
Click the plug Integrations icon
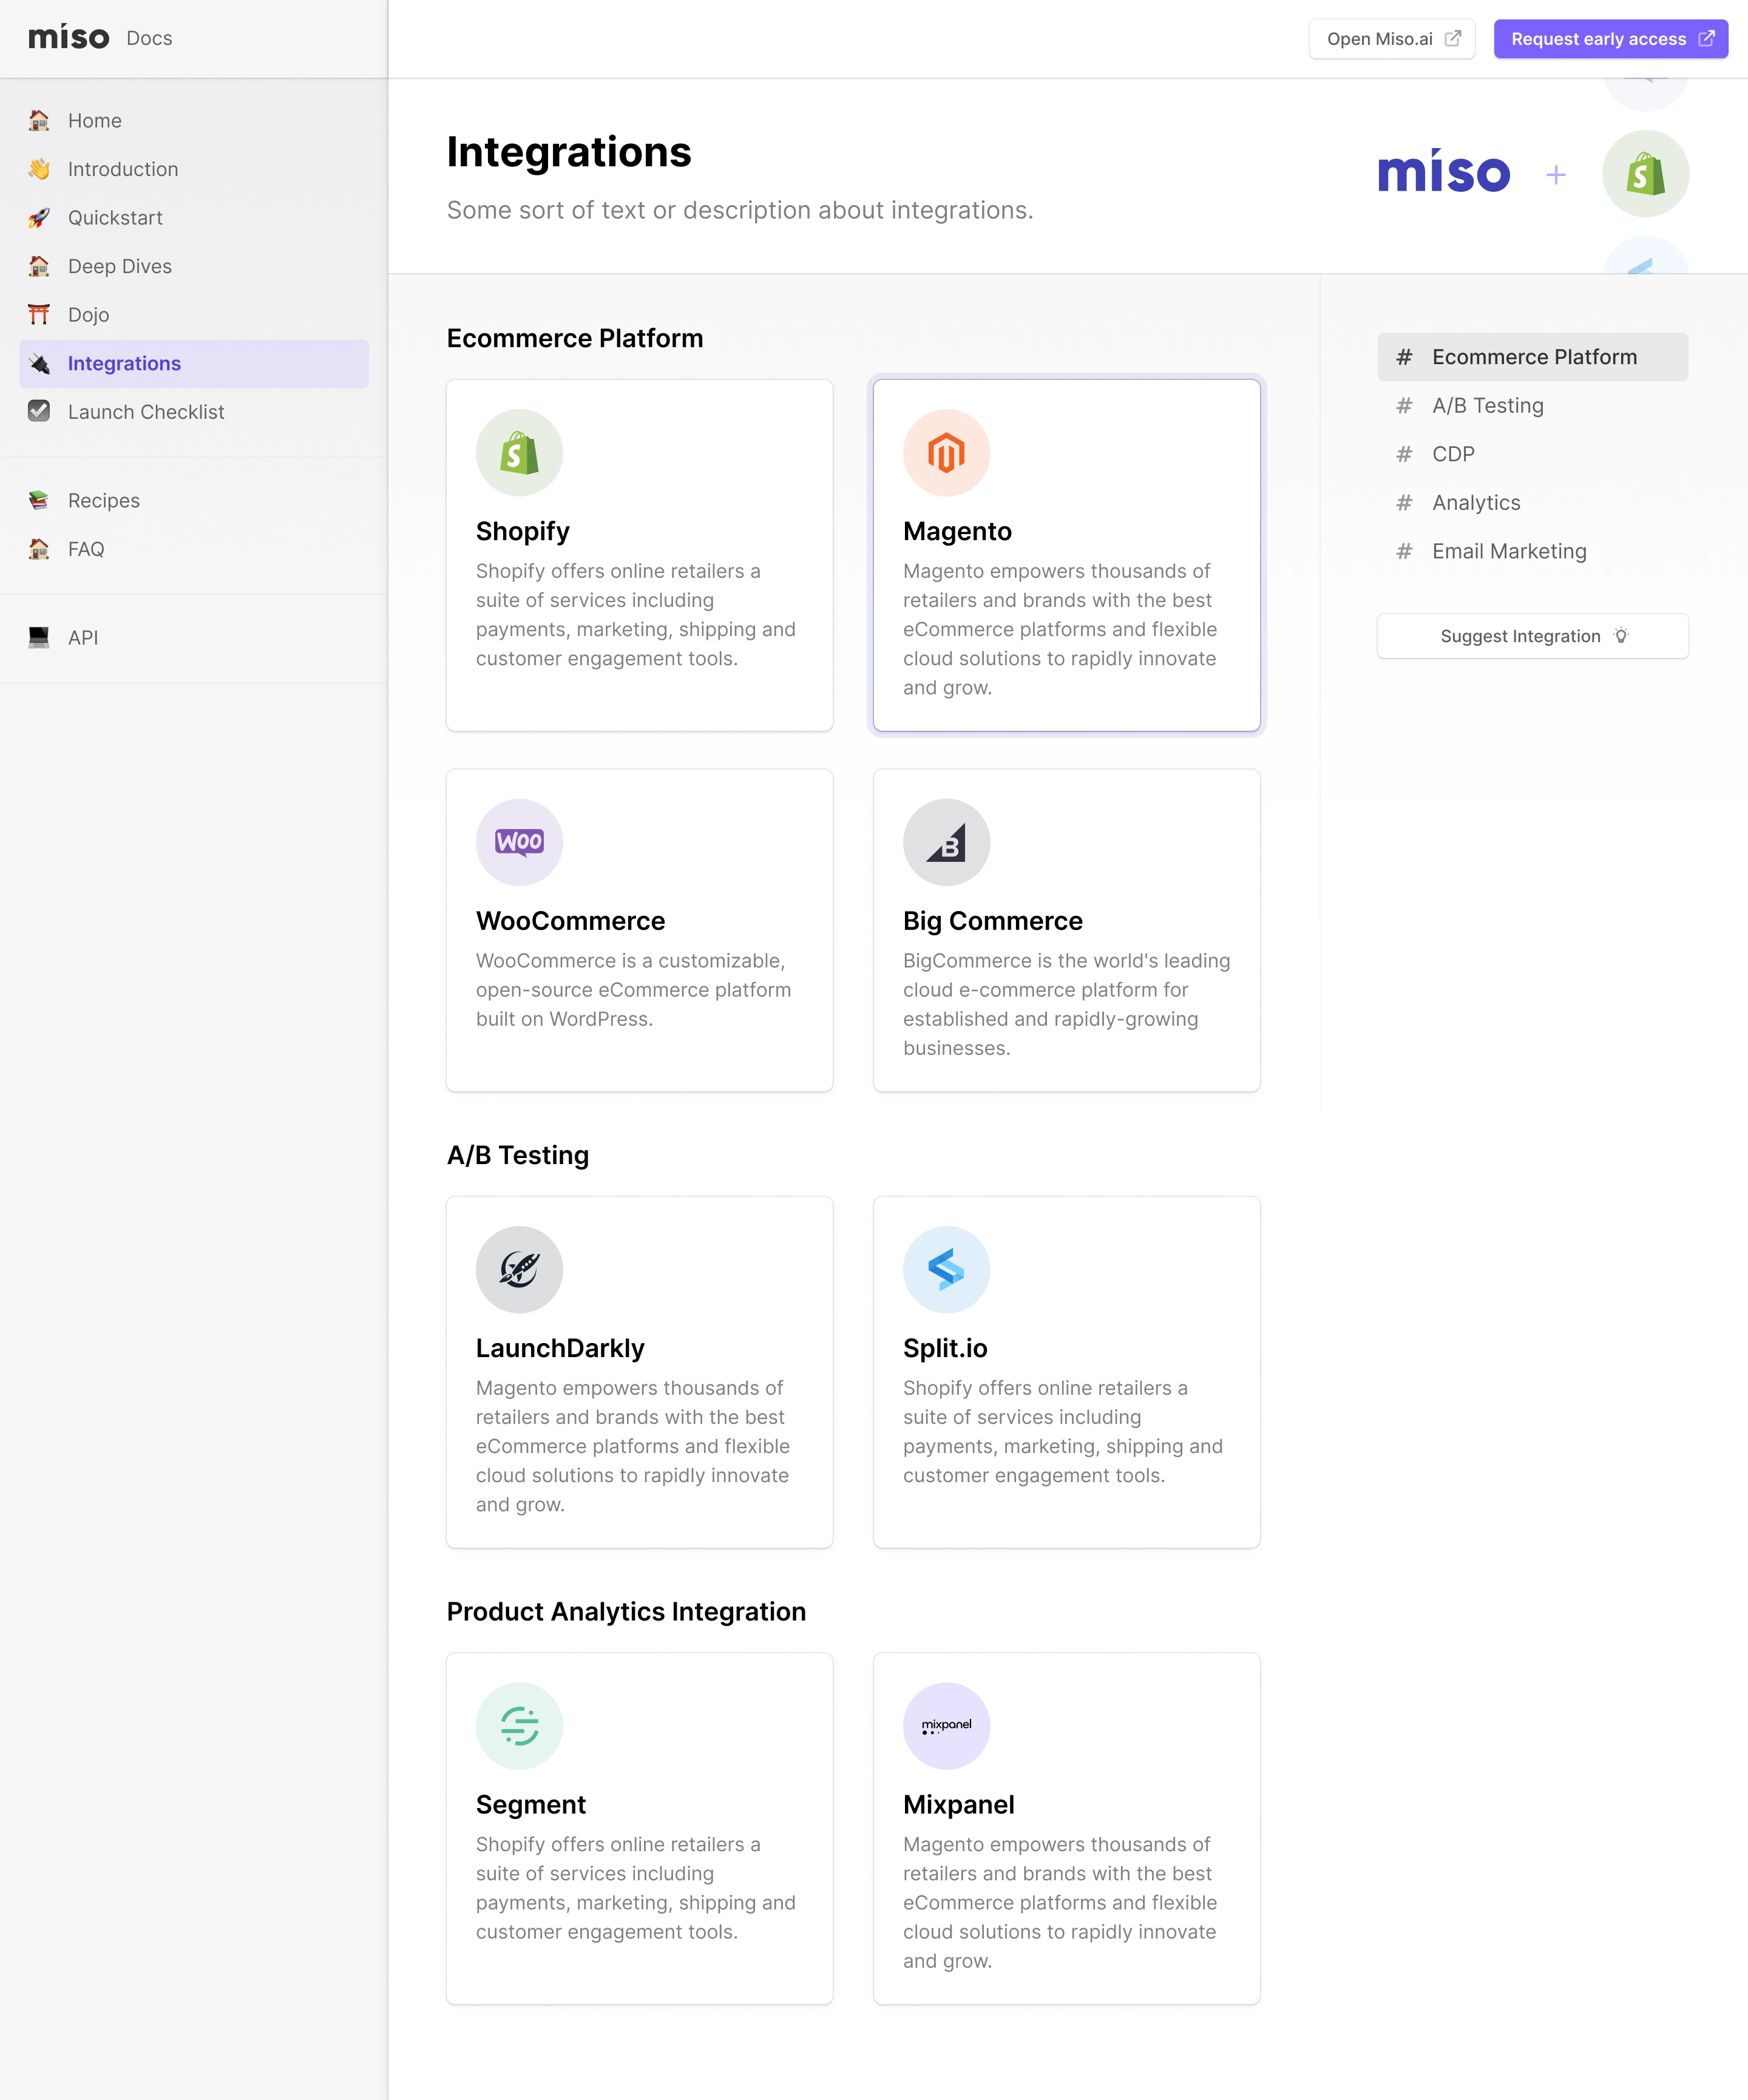(39, 363)
